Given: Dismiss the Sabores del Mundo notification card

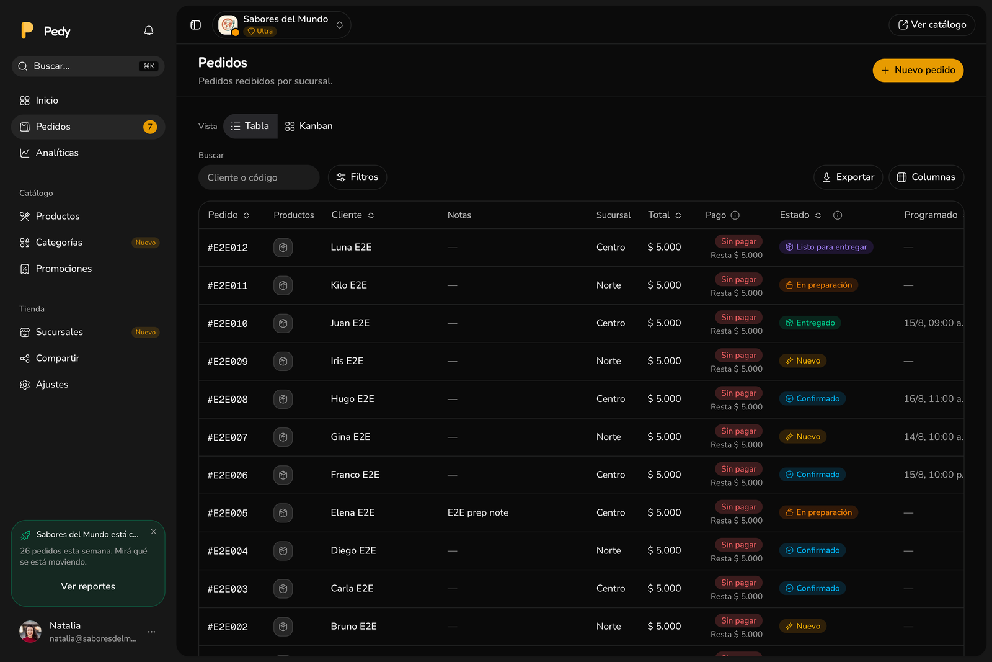Looking at the screenshot, I should coord(154,532).
